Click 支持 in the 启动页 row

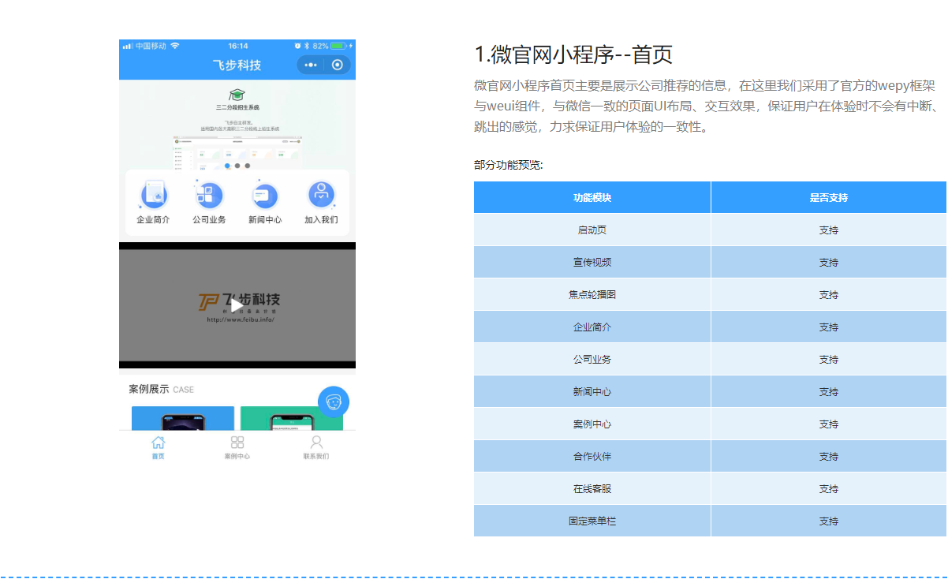(829, 230)
